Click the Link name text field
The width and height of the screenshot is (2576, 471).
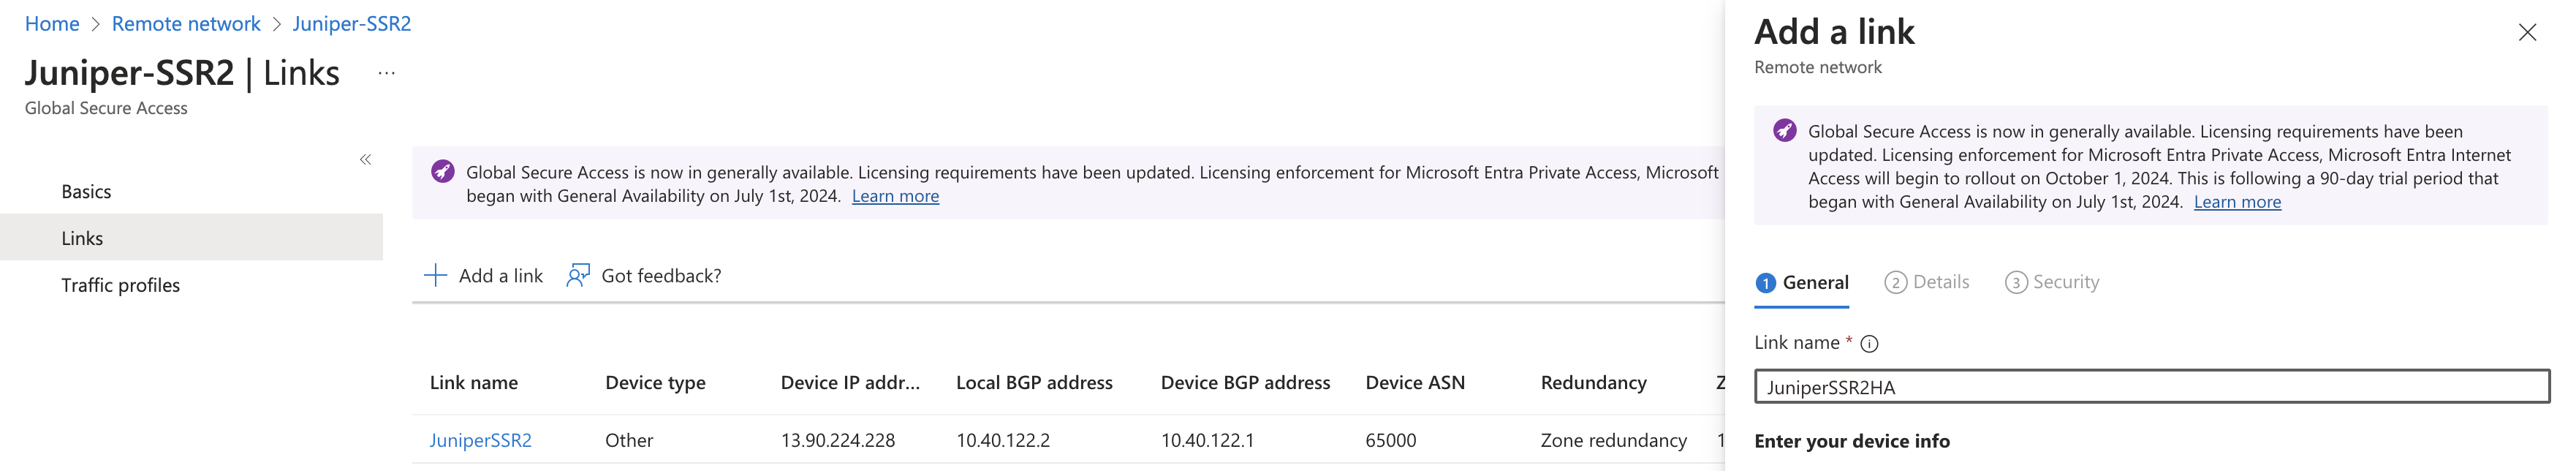[2151, 388]
